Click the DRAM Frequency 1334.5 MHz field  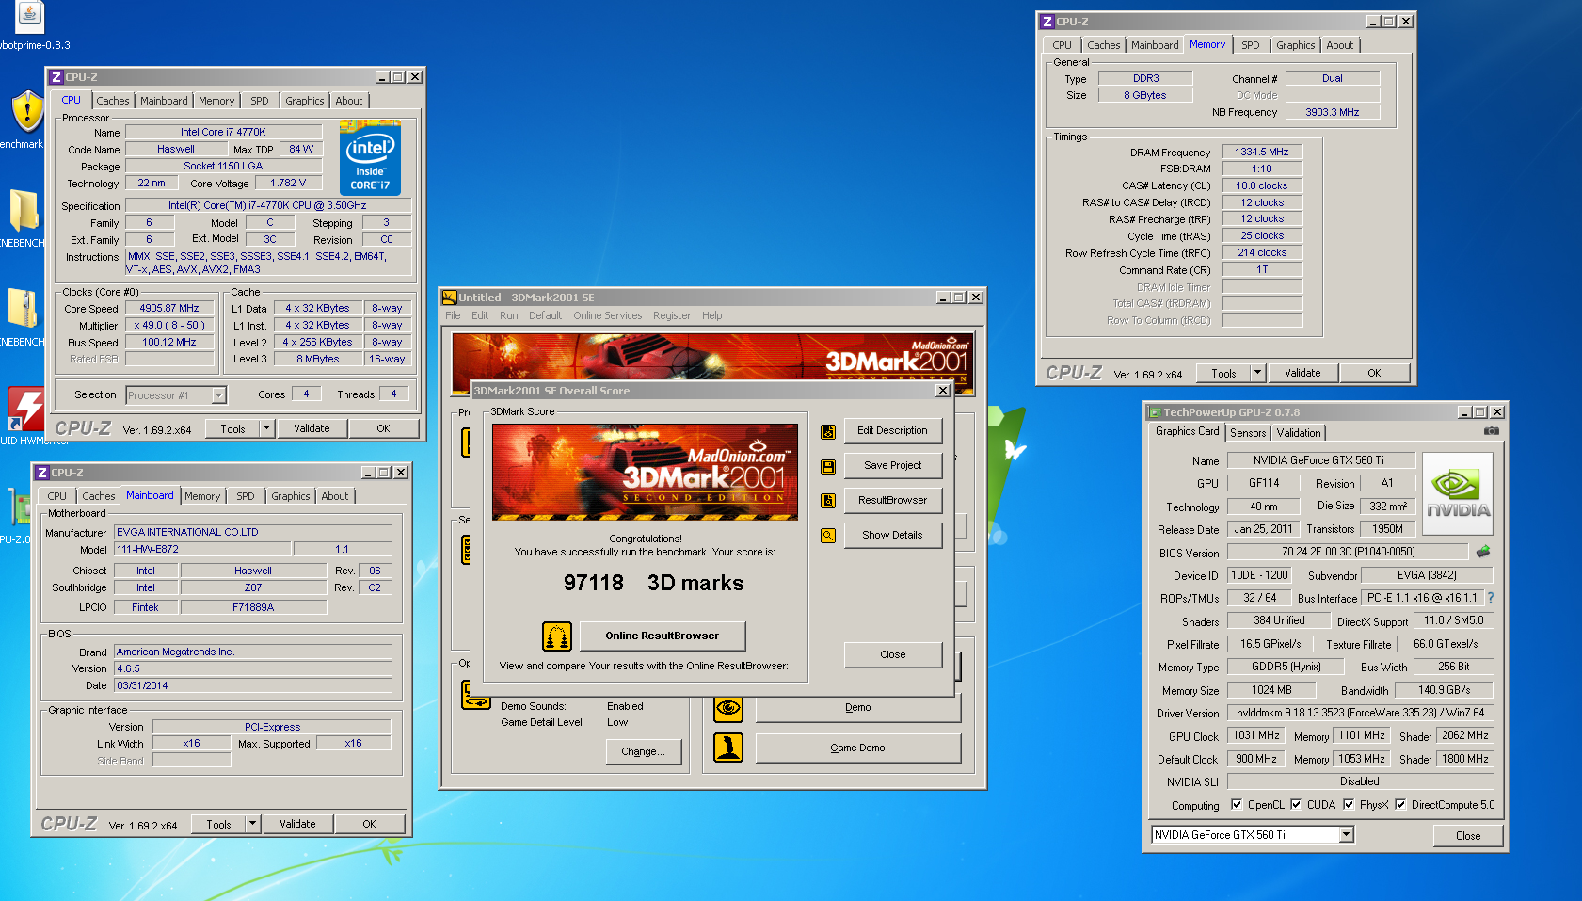point(1262,153)
